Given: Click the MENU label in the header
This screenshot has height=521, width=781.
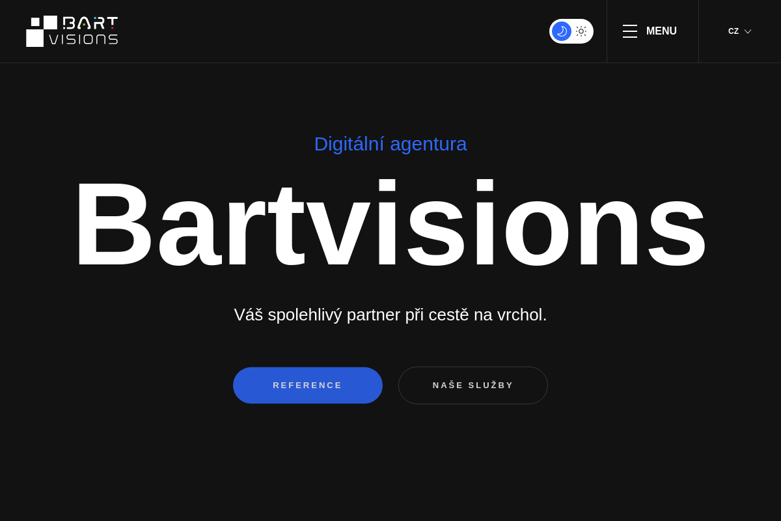Looking at the screenshot, I should point(661,31).
